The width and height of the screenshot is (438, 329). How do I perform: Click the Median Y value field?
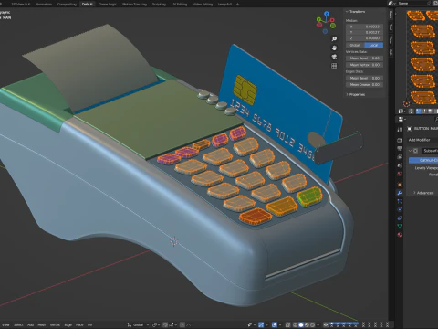pyautogui.click(x=364, y=32)
